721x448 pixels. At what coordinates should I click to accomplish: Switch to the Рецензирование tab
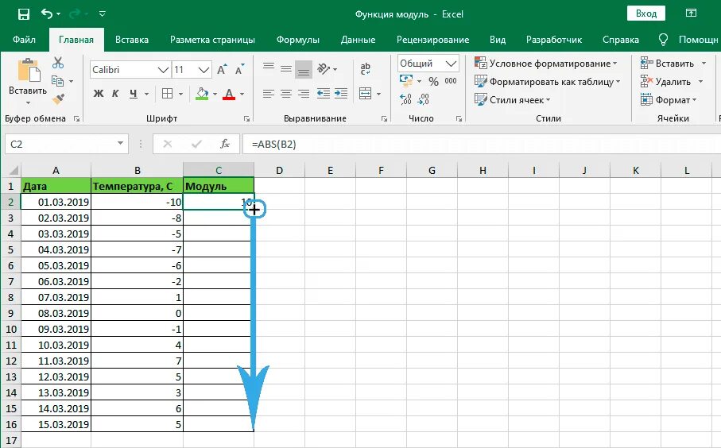[x=432, y=40]
